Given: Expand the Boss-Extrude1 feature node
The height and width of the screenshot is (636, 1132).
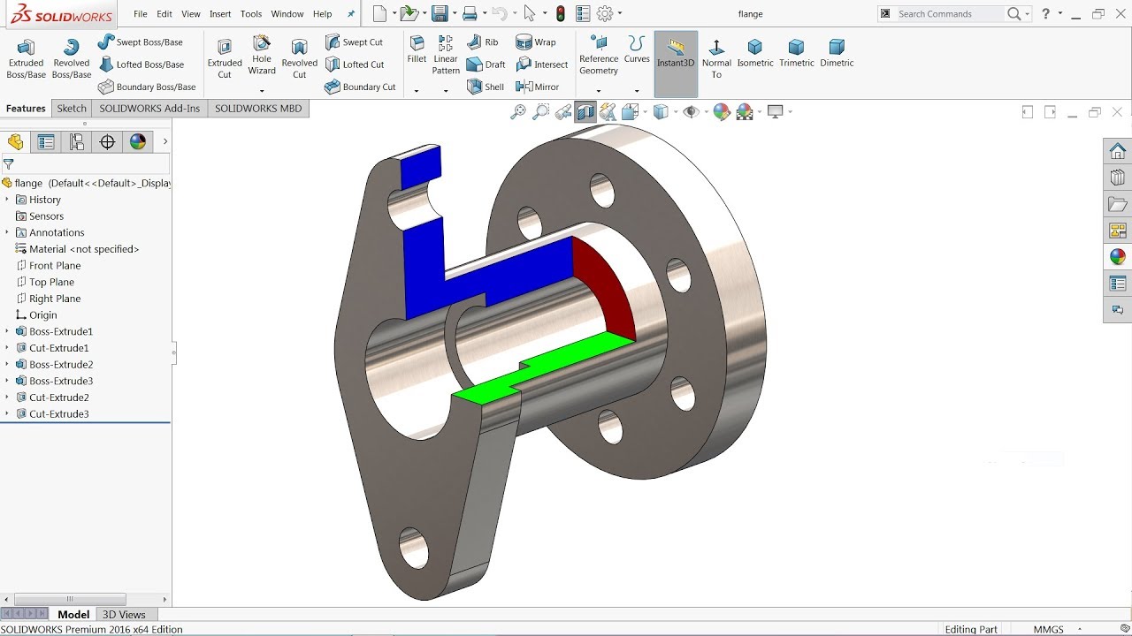Looking at the screenshot, I should [x=7, y=331].
